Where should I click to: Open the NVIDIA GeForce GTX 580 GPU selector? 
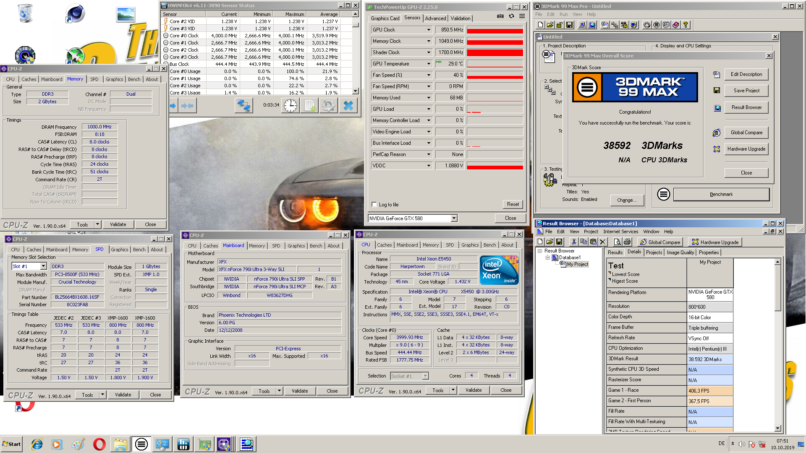[413, 219]
